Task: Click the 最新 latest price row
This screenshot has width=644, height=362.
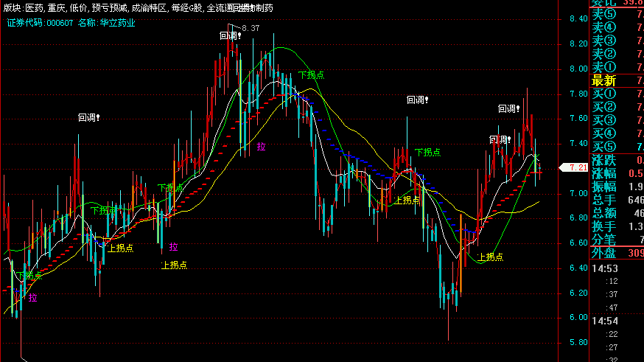Action: click(x=617, y=80)
